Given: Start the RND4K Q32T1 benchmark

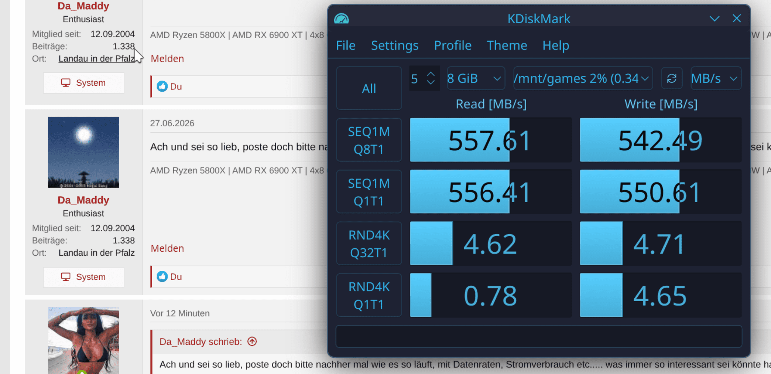Looking at the screenshot, I should pyautogui.click(x=369, y=244).
